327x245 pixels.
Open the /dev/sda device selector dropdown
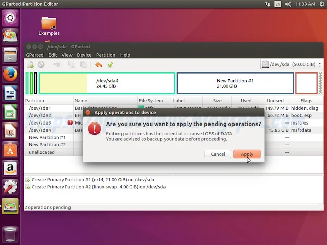pyautogui.click(x=291, y=64)
